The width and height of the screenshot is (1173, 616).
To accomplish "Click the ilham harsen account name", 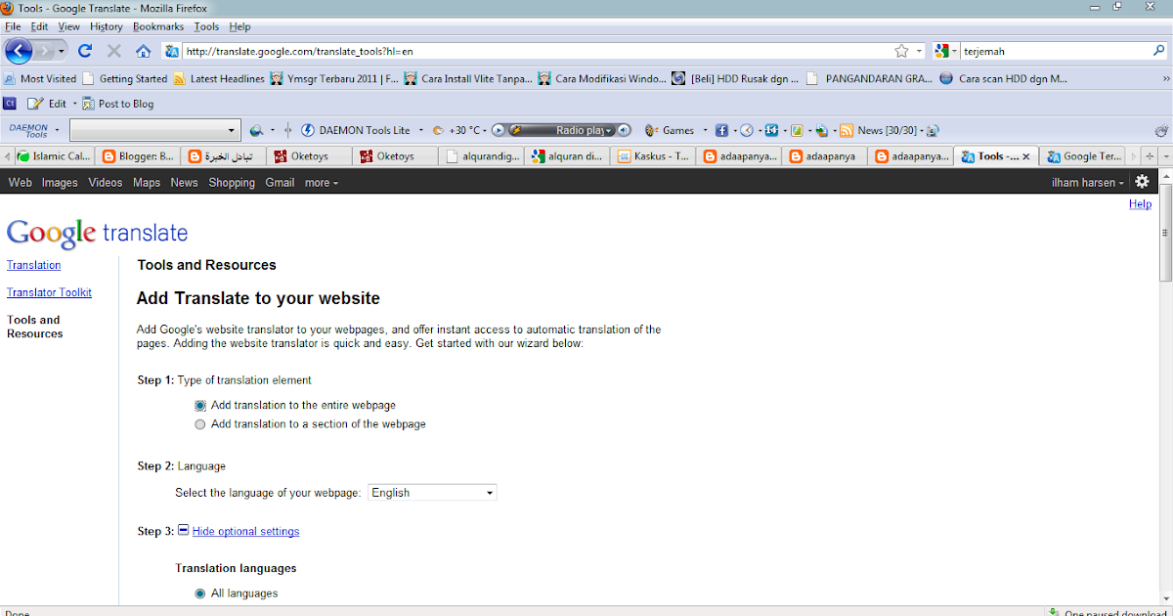I will click(1083, 183).
